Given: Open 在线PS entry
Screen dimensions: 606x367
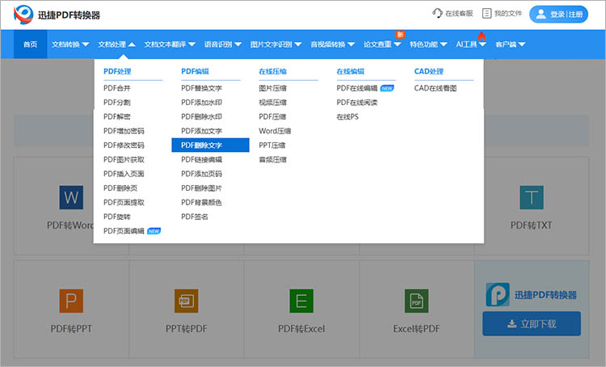Looking at the screenshot, I should (x=347, y=116).
